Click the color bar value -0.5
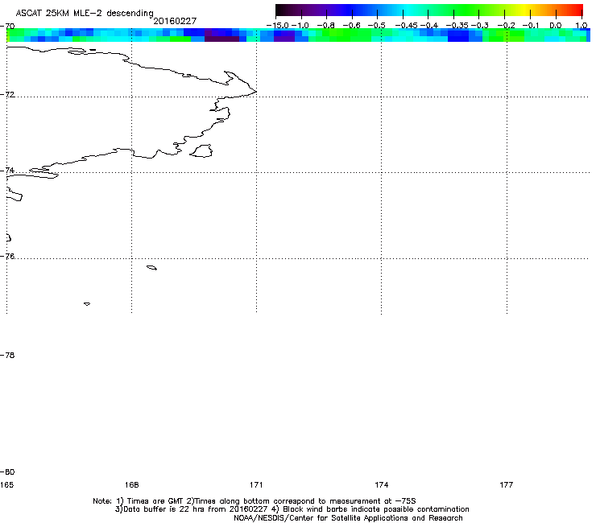This screenshot has height=523, width=596. (x=377, y=25)
